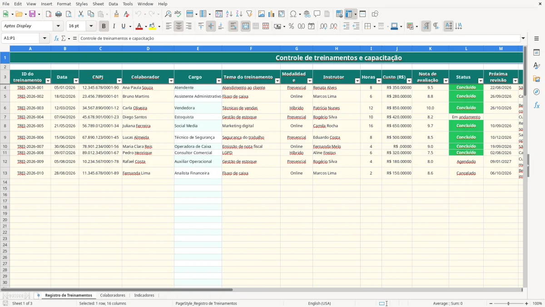This screenshot has height=307, width=545.
Task: Toggle Center Horizontally alignment
Action: pyautogui.click(x=178, y=26)
